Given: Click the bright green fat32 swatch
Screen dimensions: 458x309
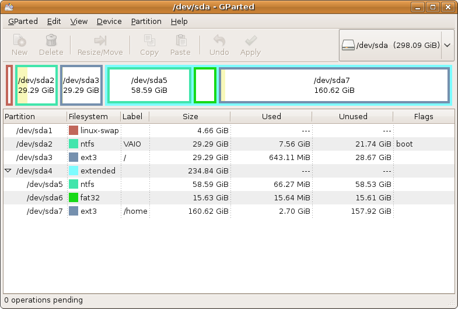Looking at the screenshot, I should (x=74, y=197).
